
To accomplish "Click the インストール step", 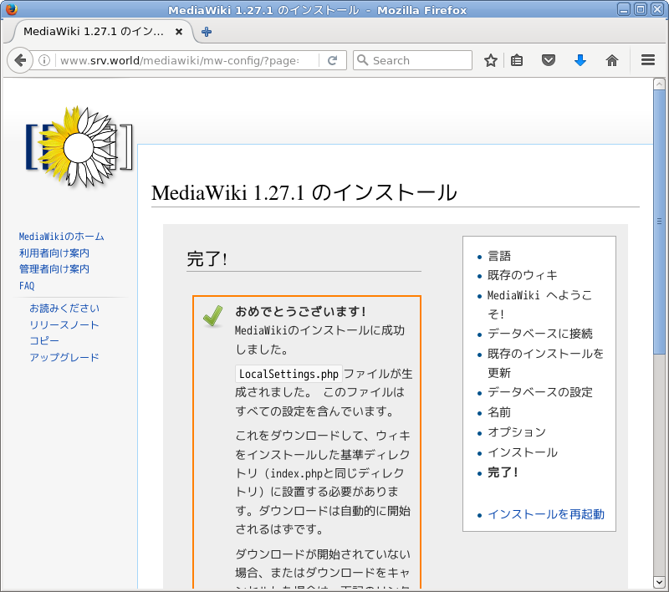I will click(523, 452).
